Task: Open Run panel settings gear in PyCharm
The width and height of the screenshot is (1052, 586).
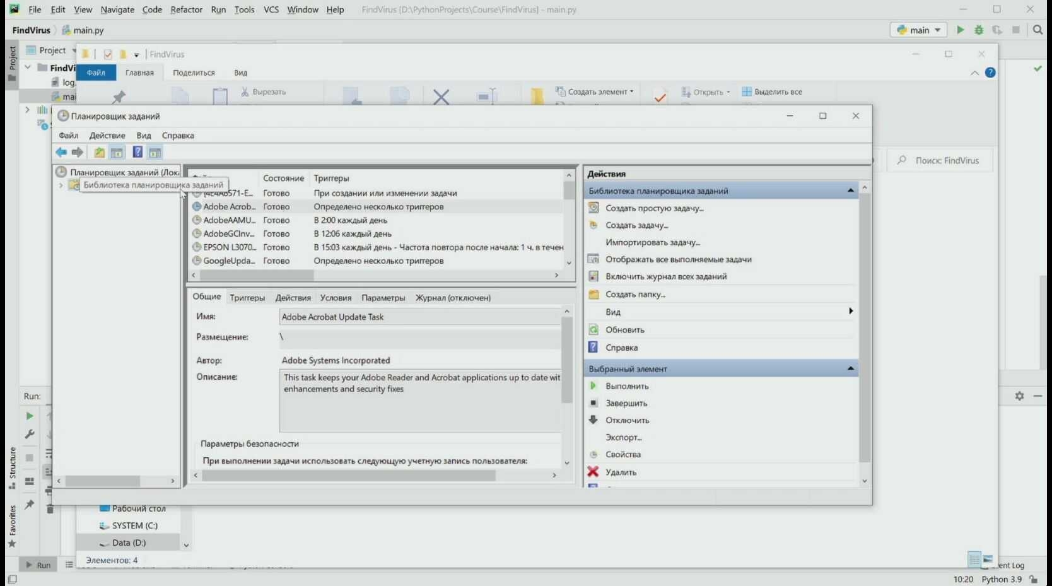Action: point(1019,396)
